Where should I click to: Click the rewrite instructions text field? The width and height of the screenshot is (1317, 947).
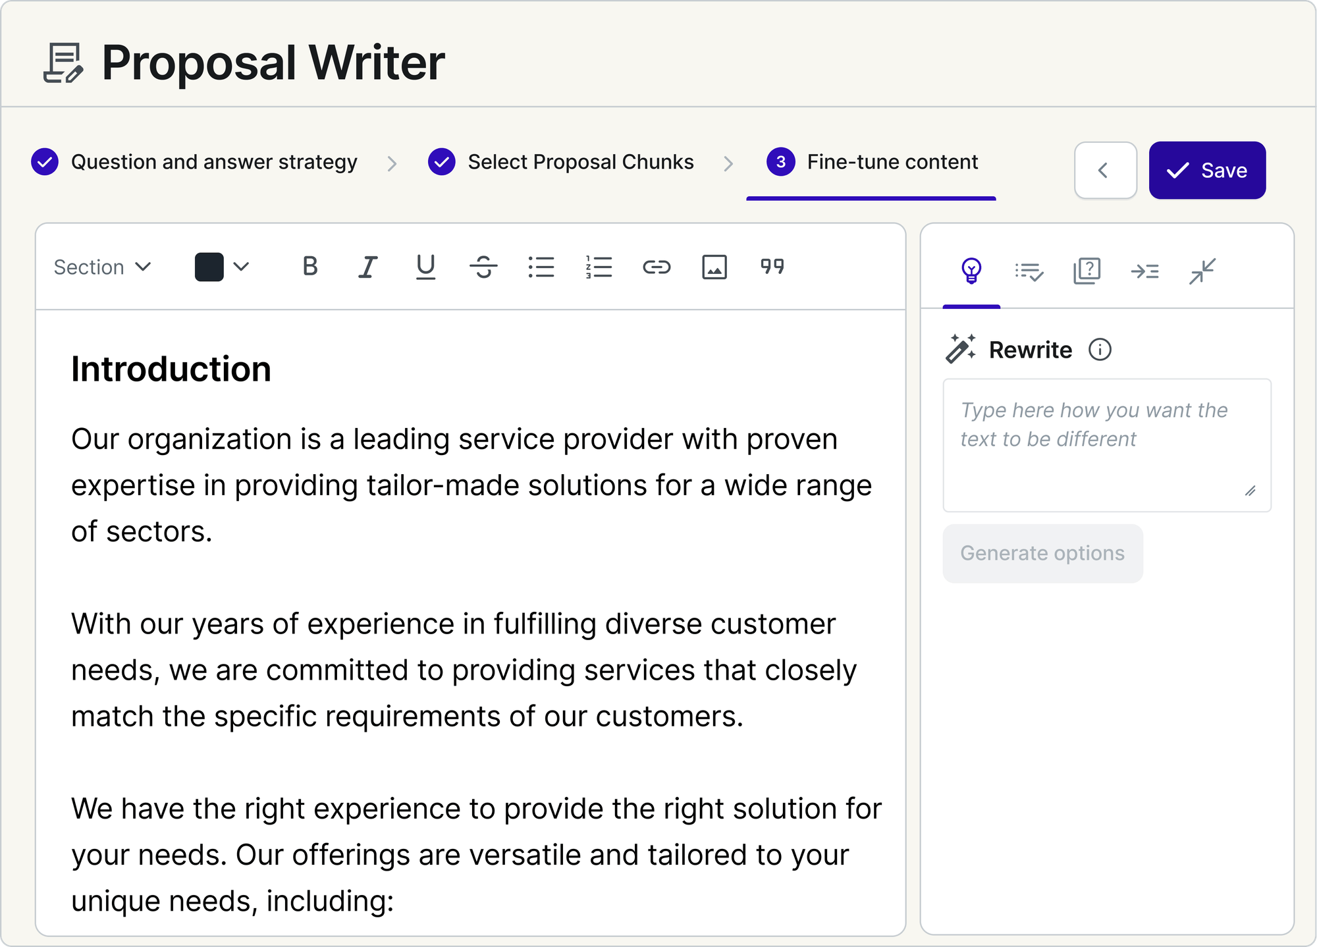click(x=1106, y=445)
